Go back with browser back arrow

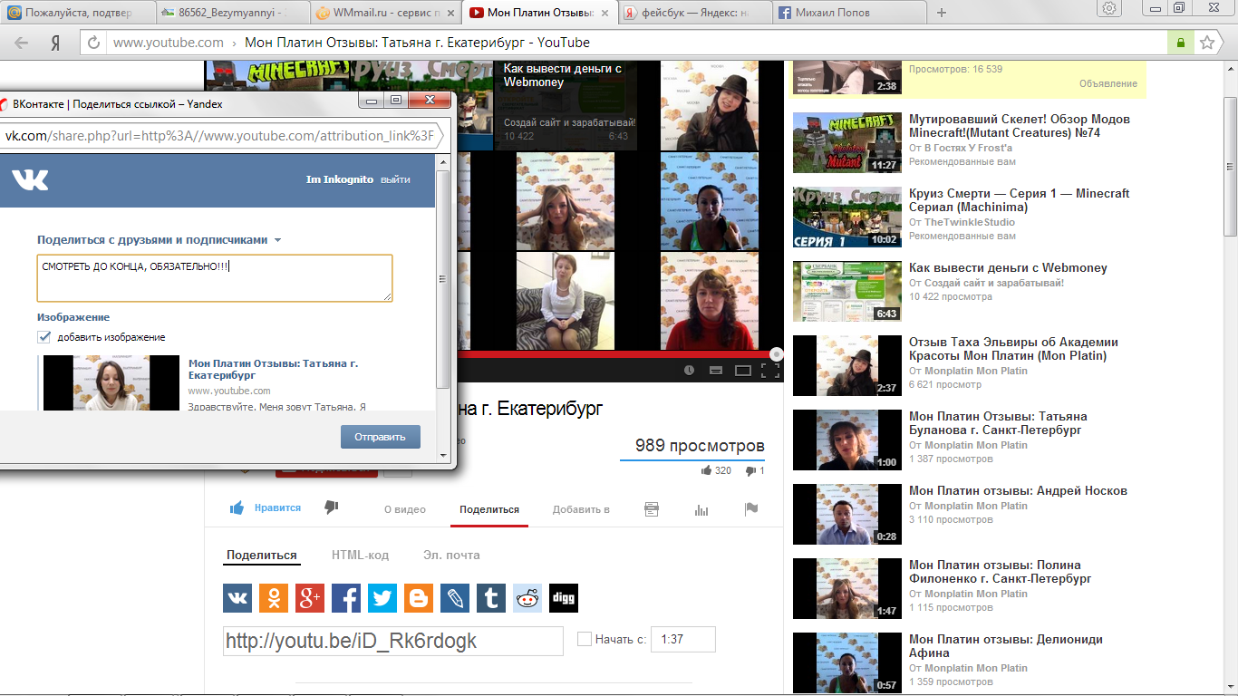pos(21,43)
